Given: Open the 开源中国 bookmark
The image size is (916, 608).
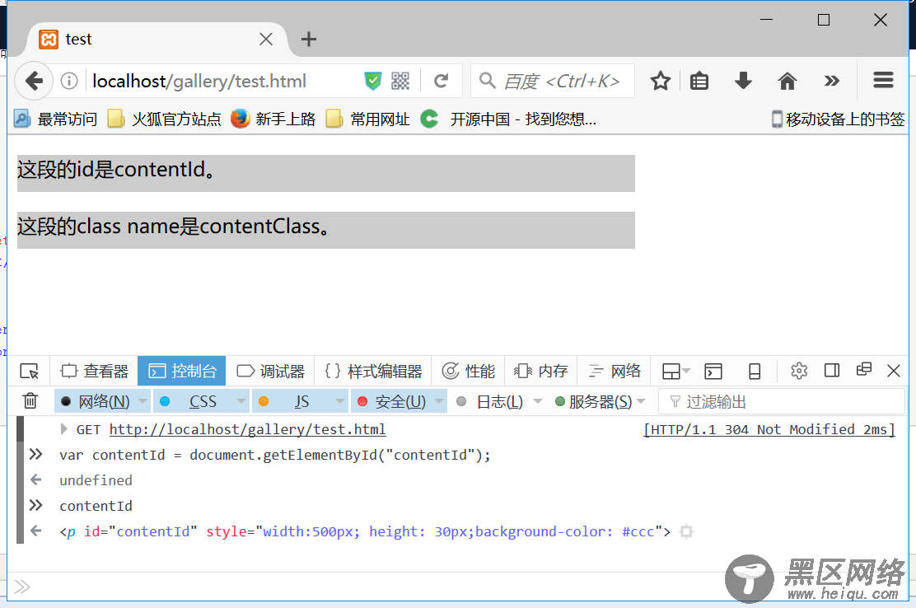Looking at the screenshot, I should coord(508,119).
